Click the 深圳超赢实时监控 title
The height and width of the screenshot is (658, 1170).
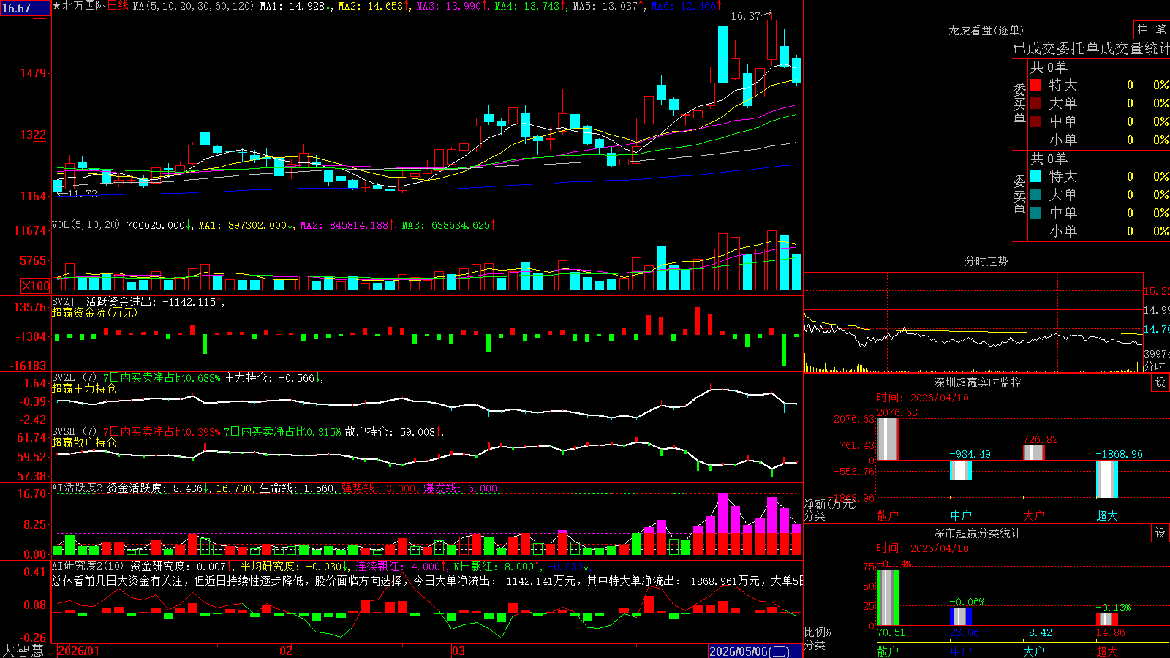(978, 382)
